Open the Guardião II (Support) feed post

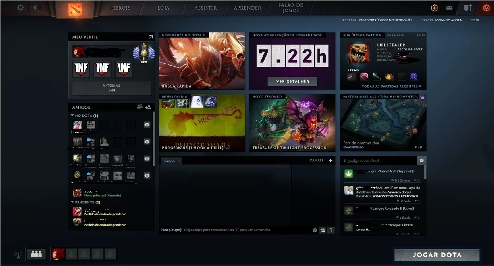click(383, 175)
